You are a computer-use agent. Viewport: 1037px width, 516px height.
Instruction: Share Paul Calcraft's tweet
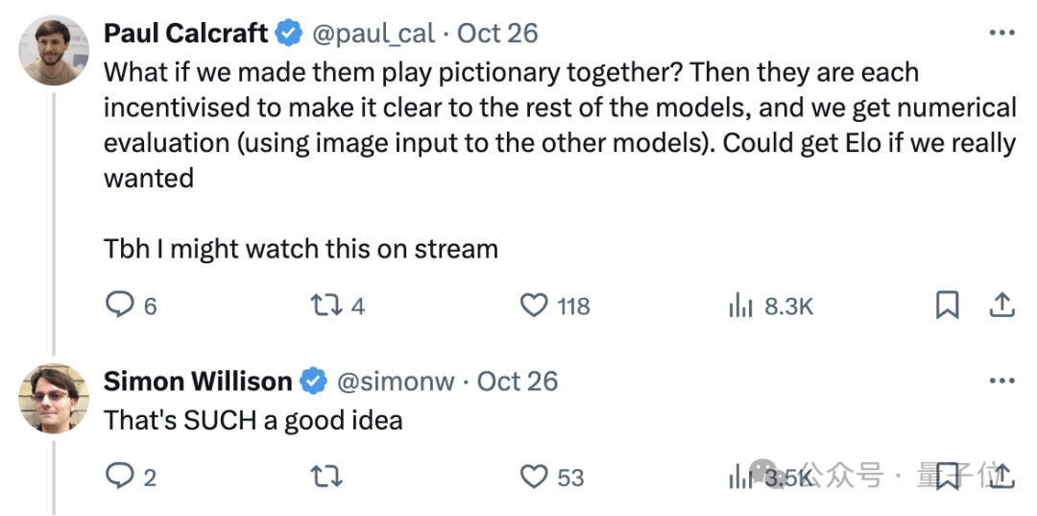pos(1001,305)
